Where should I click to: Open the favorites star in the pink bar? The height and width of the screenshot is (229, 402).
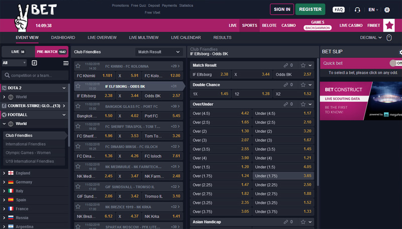(389, 25)
